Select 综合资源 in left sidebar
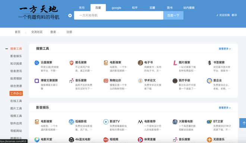246x143 pixels. click(x=16, y=86)
